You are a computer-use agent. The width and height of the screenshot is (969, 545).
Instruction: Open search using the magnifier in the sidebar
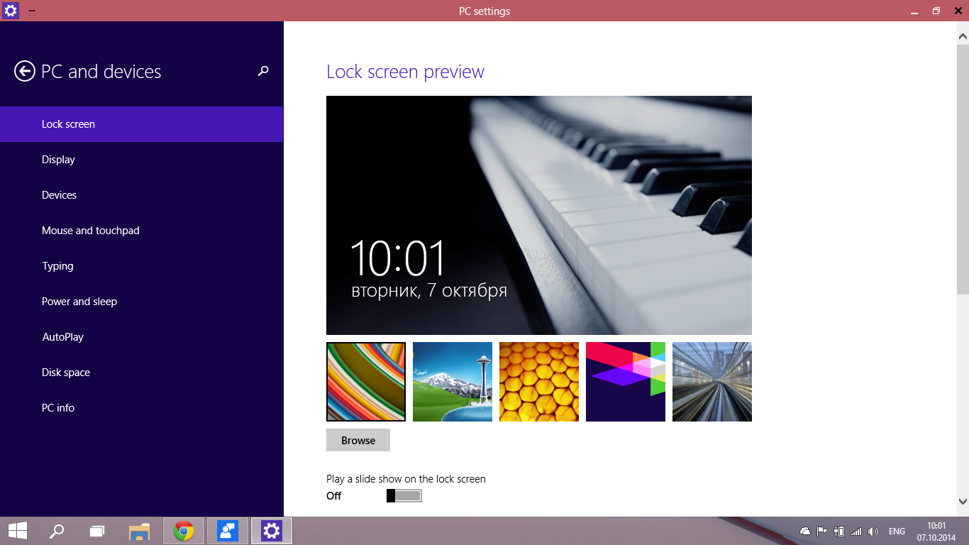tap(263, 71)
